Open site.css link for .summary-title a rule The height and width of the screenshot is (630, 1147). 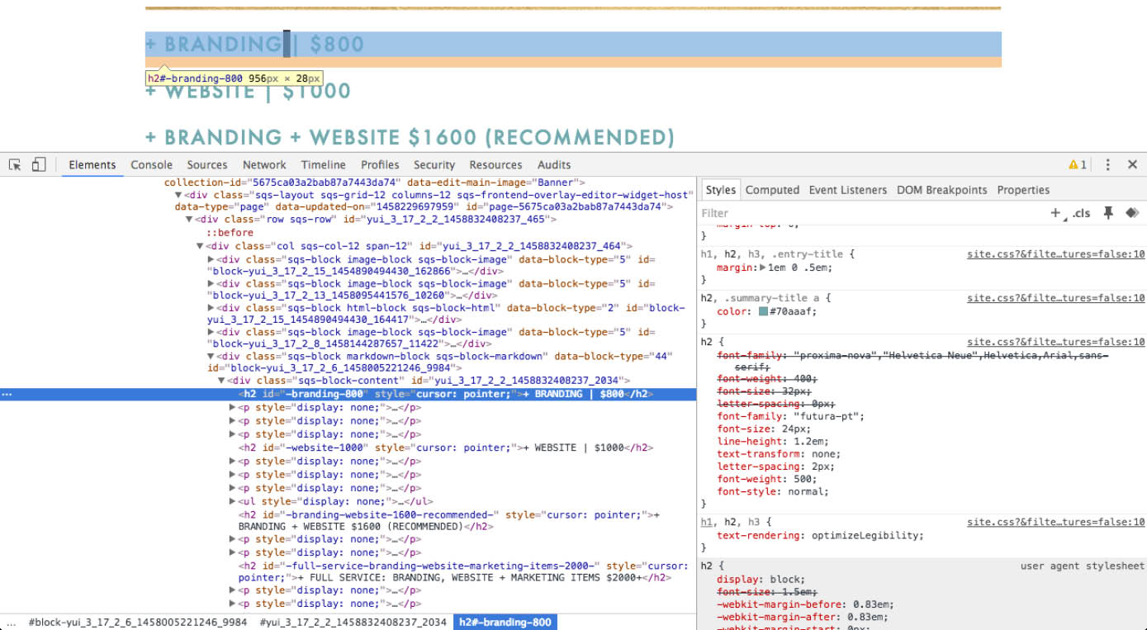[1056, 298]
